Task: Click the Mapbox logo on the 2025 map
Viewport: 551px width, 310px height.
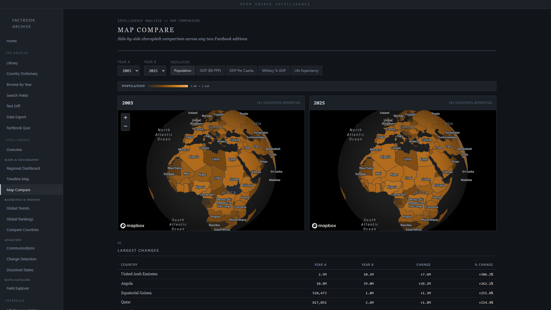Action: [x=324, y=226]
